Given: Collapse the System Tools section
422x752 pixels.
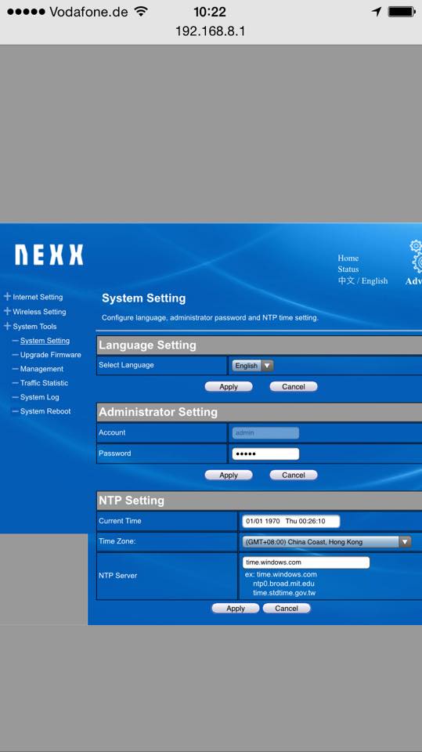Looking at the screenshot, I should tap(34, 327).
